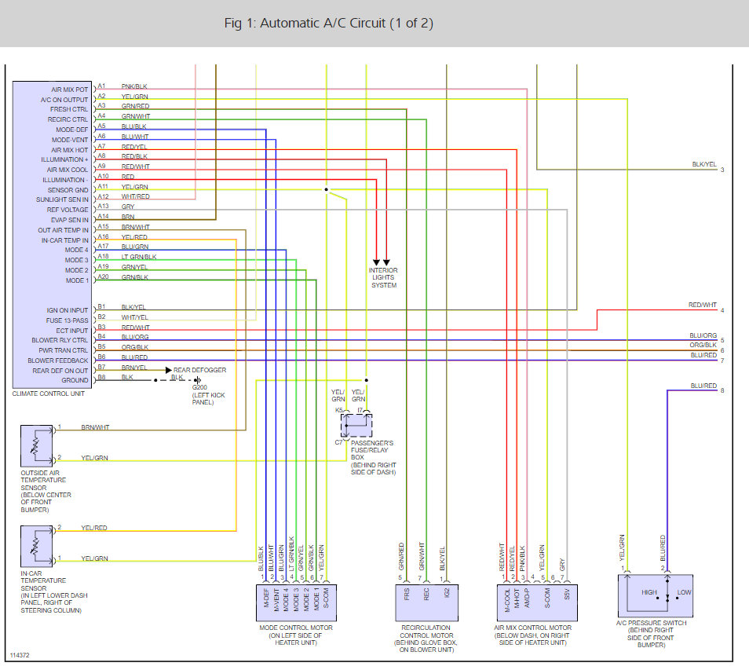
Task: Click the 'MODE-VENT' pin label
Action: coord(70,140)
